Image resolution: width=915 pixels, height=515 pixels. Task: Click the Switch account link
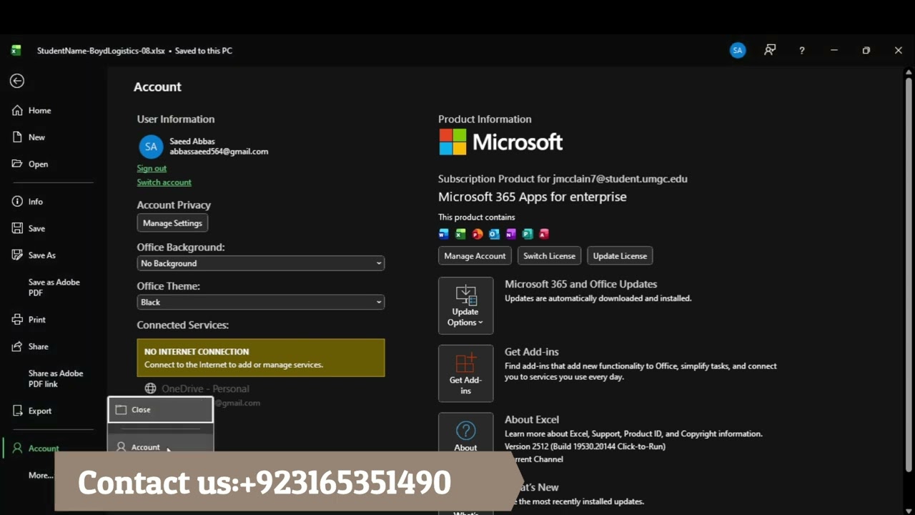(x=164, y=182)
